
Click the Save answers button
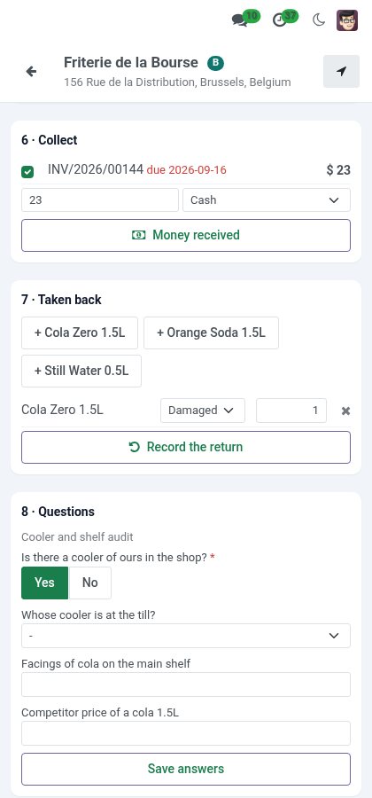[x=186, y=769]
